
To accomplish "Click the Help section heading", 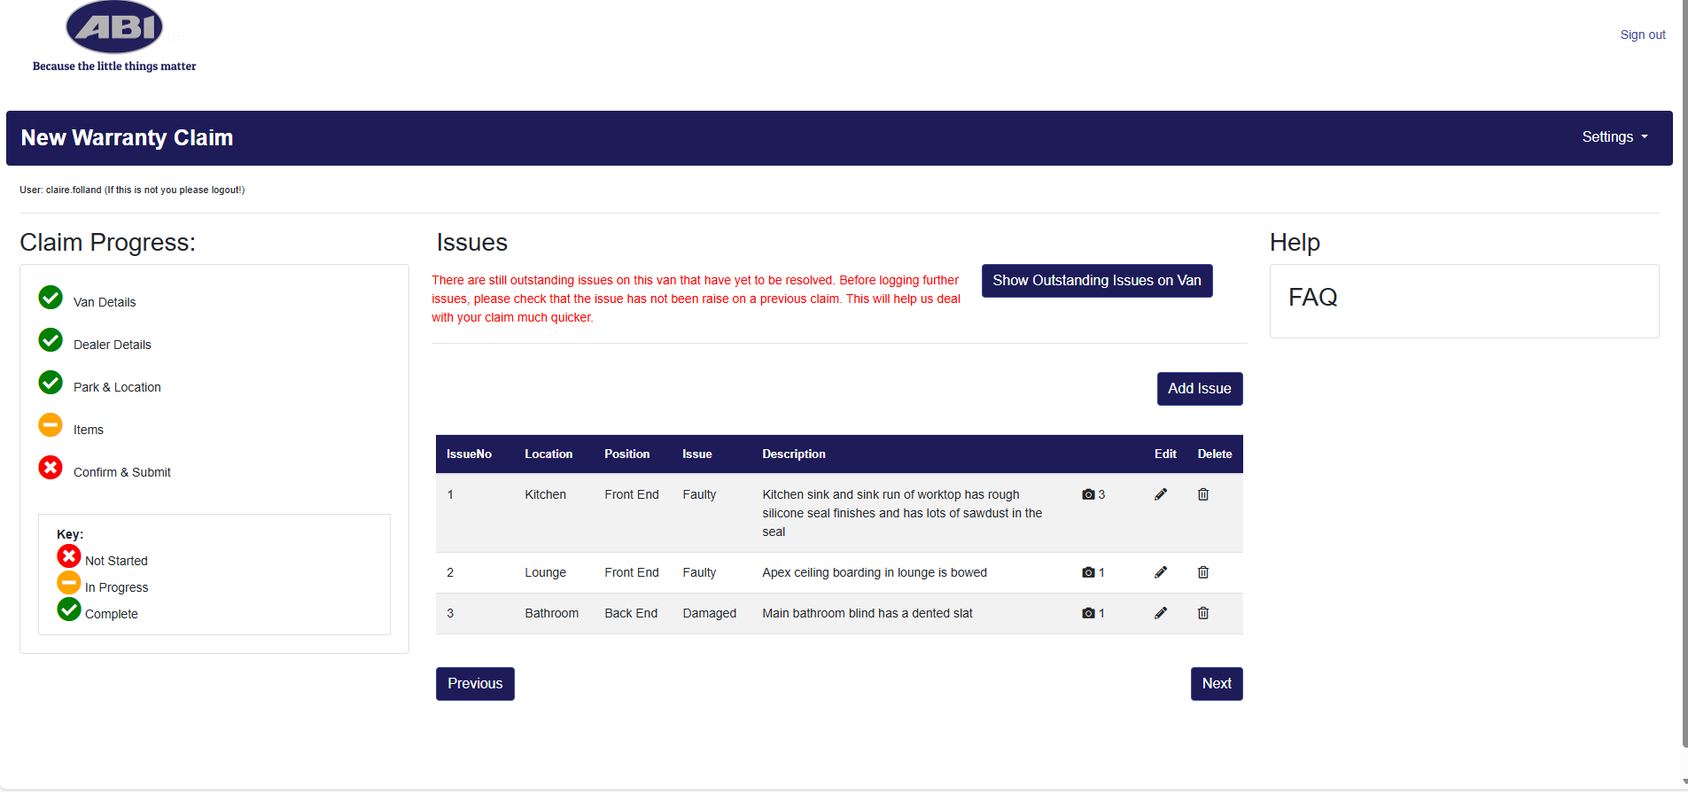I will (x=1295, y=243).
